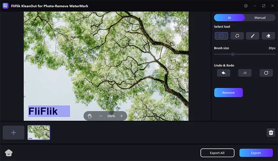Switch to Manual removal mode
This screenshot has width=278, height=161.
click(260, 18)
